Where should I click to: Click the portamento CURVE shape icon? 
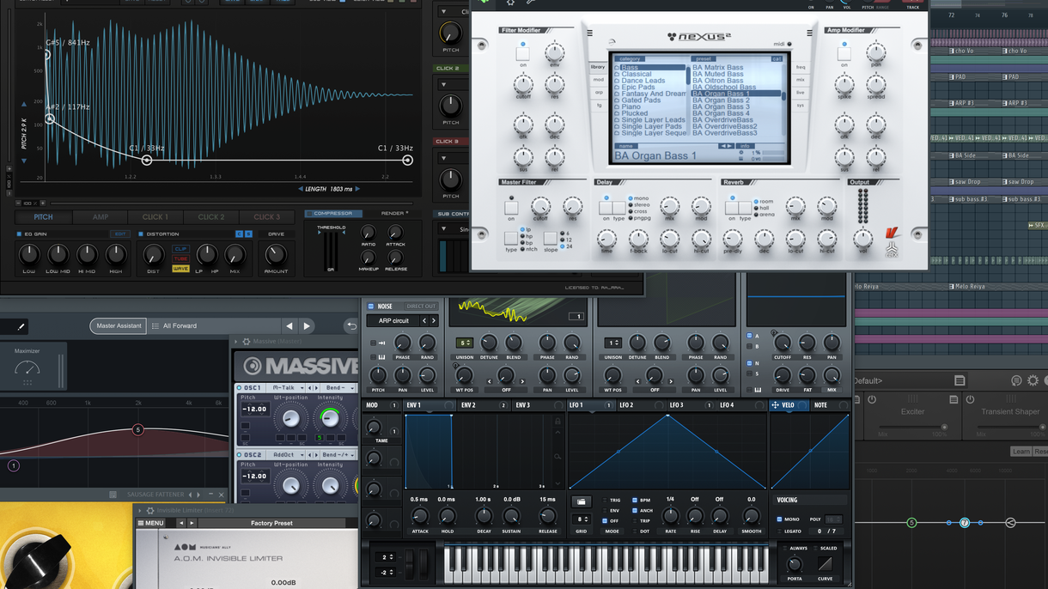pos(825,564)
